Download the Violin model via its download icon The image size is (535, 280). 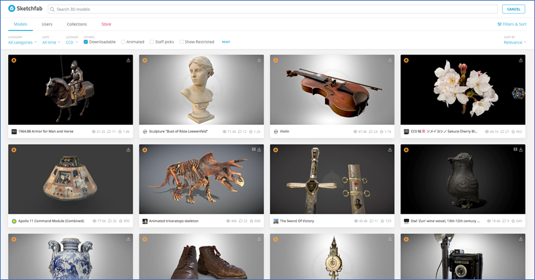(390, 60)
